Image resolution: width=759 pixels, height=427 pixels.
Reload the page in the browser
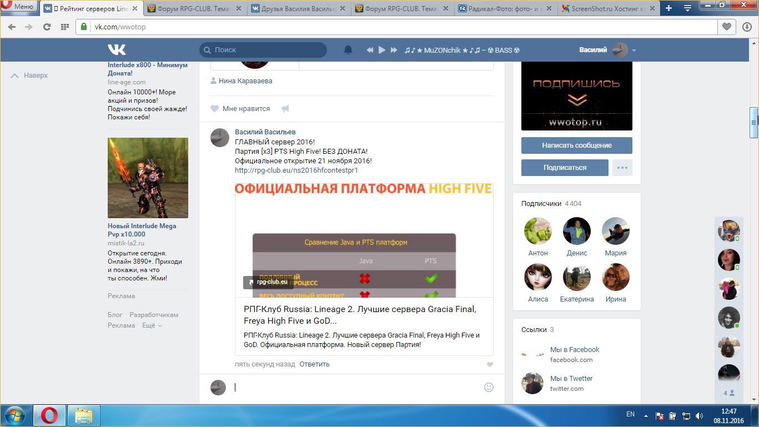point(47,27)
